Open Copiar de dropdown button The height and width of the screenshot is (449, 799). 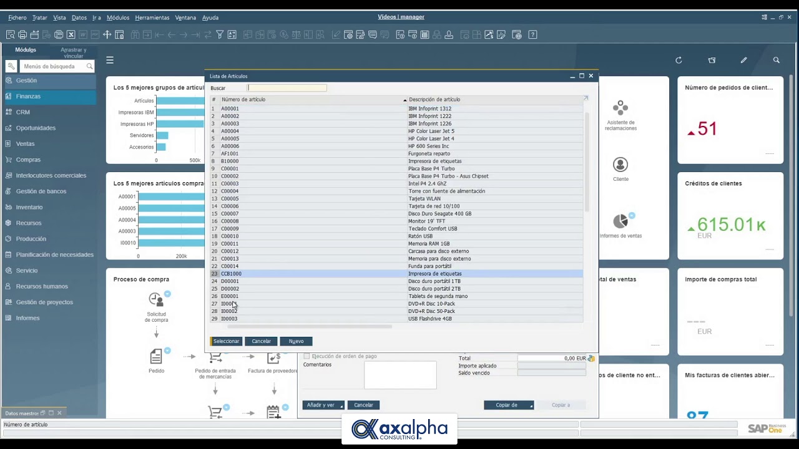pyautogui.click(x=509, y=405)
